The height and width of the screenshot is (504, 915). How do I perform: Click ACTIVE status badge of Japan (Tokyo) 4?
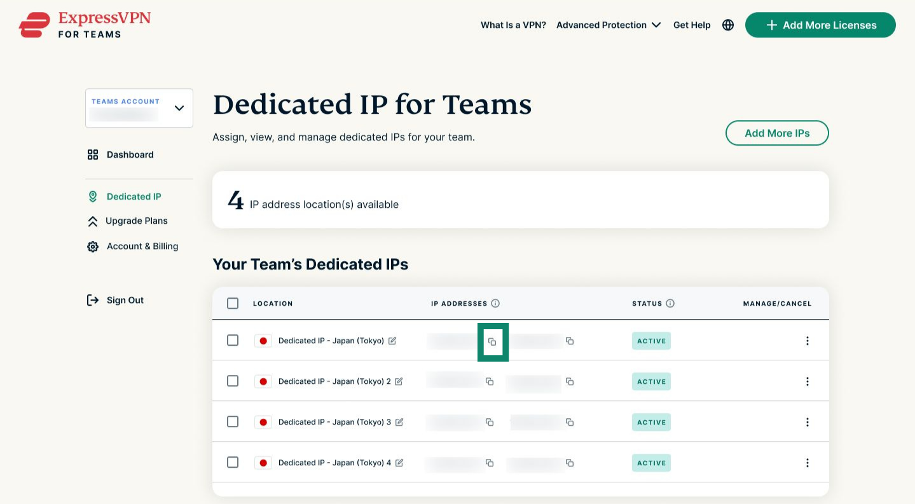pyautogui.click(x=651, y=463)
